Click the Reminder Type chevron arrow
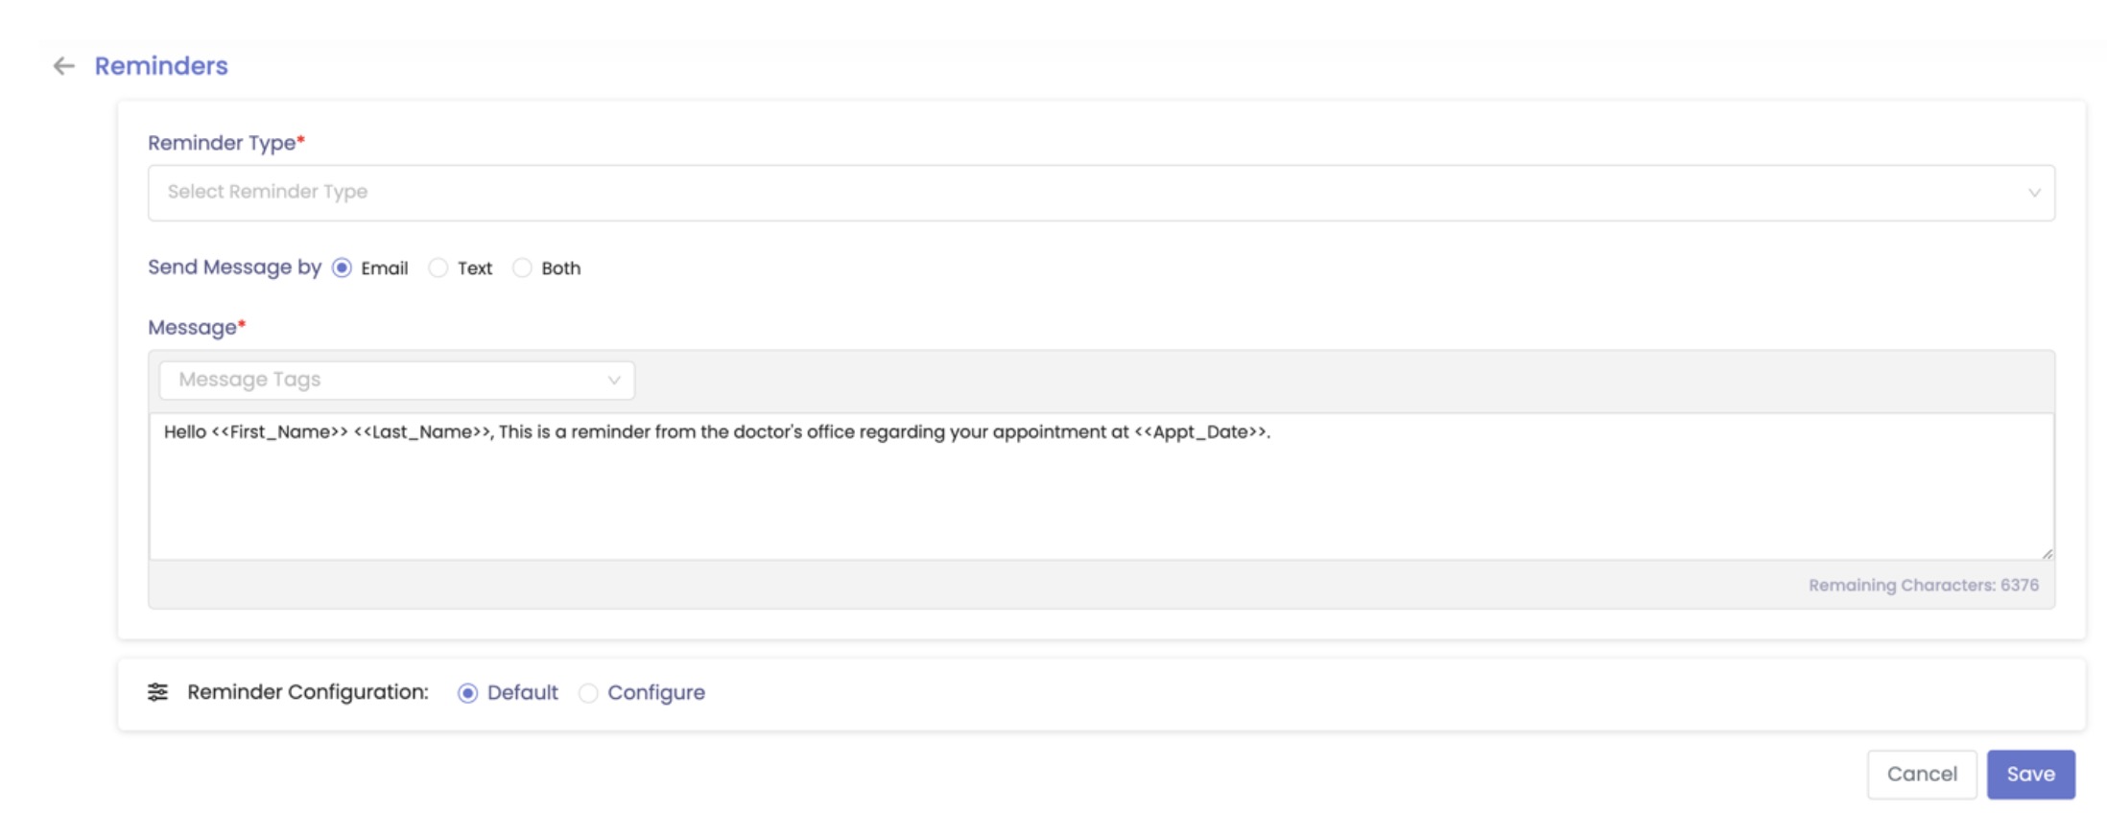This screenshot has width=2107, height=834. click(2033, 193)
